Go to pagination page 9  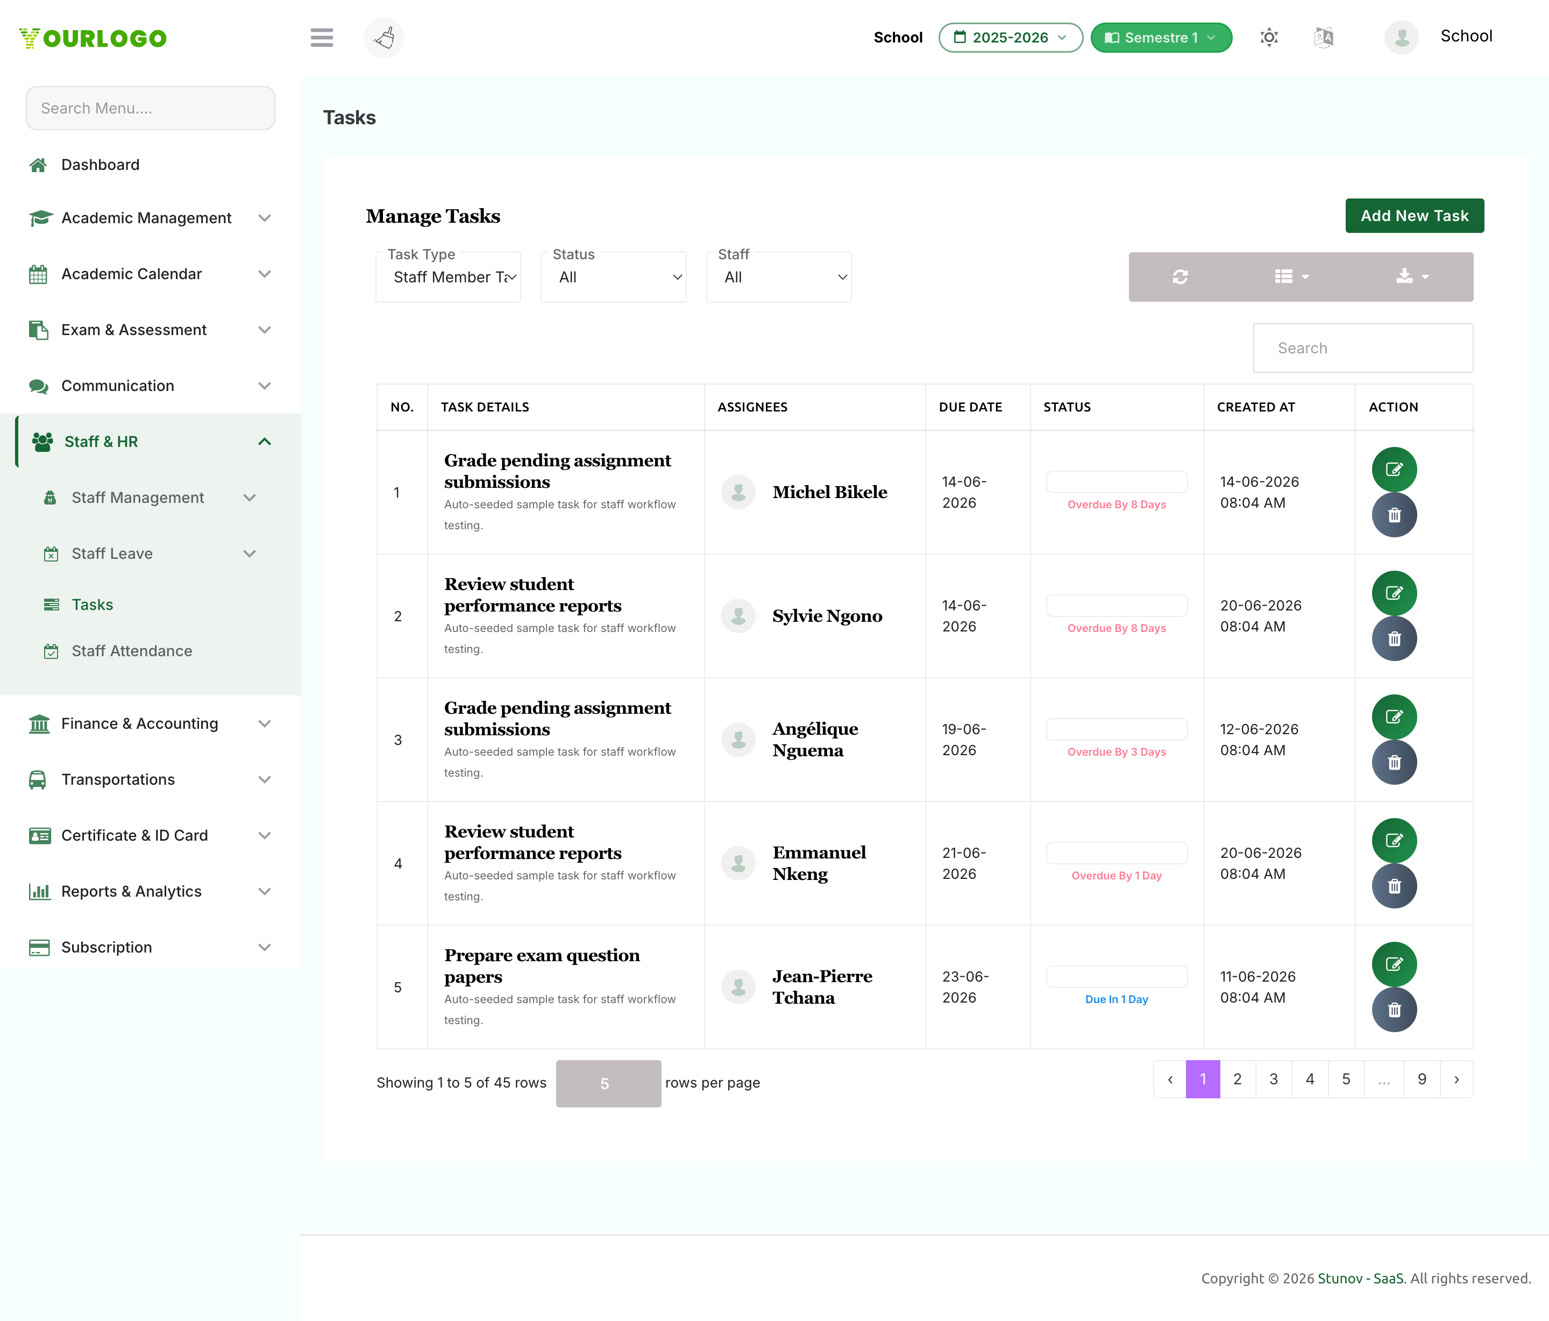coord(1422,1079)
